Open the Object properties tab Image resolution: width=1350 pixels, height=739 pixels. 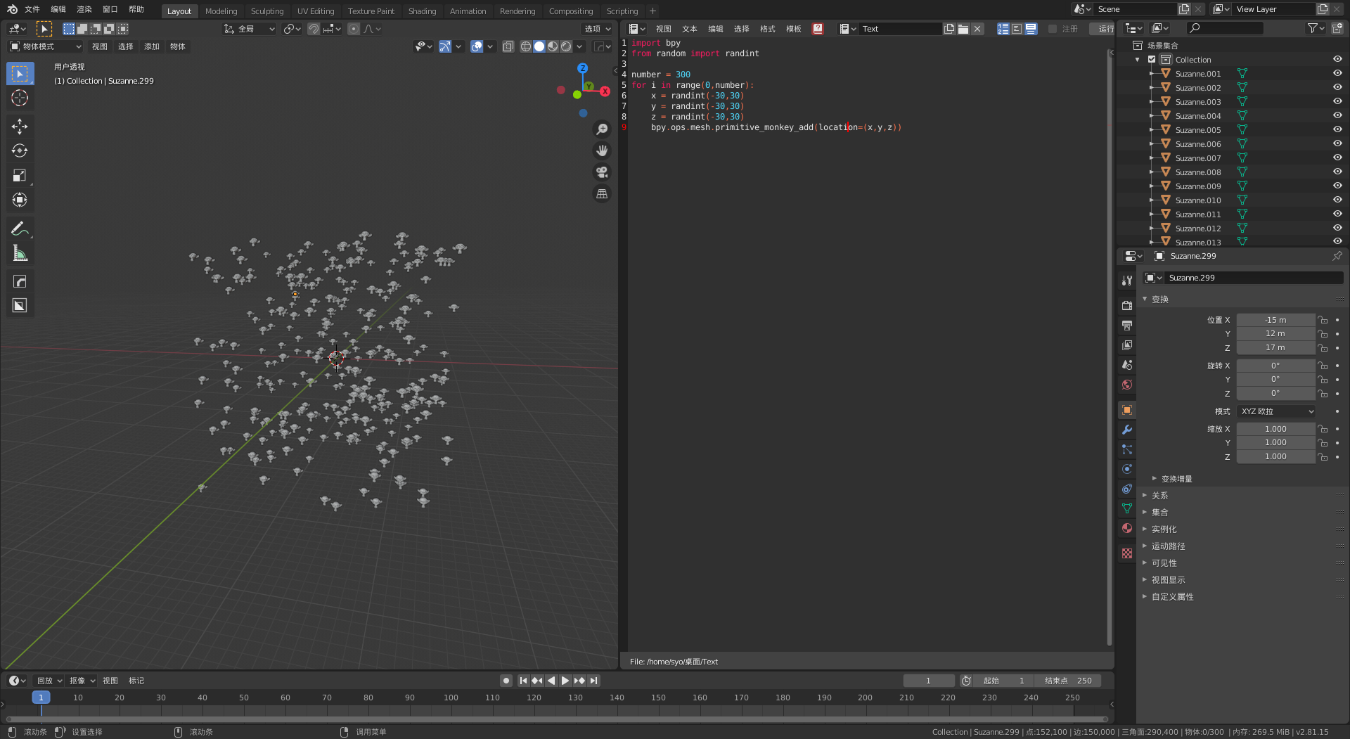[1127, 410]
